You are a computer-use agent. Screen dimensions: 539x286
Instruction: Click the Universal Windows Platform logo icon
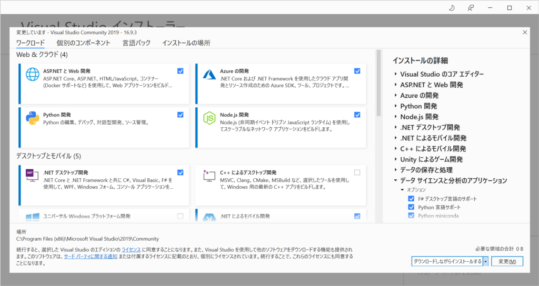(32, 217)
